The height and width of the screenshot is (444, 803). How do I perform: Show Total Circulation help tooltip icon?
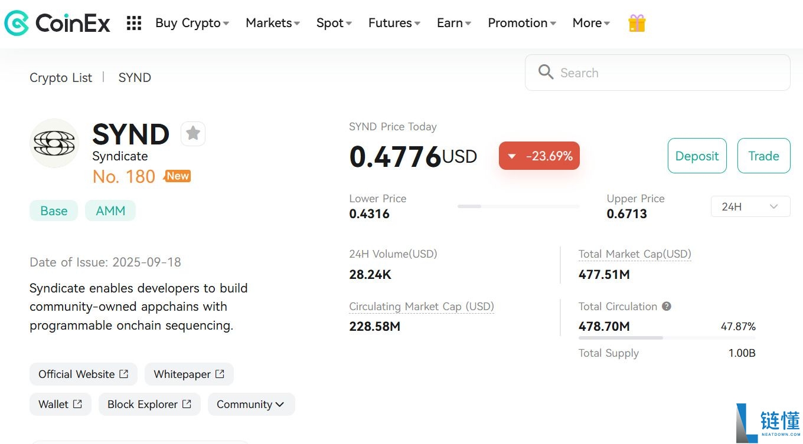[667, 306]
